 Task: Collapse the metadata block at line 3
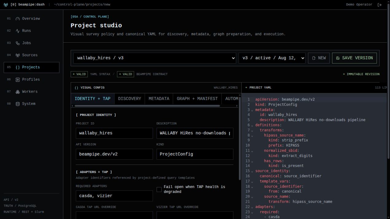click(252, 110)
